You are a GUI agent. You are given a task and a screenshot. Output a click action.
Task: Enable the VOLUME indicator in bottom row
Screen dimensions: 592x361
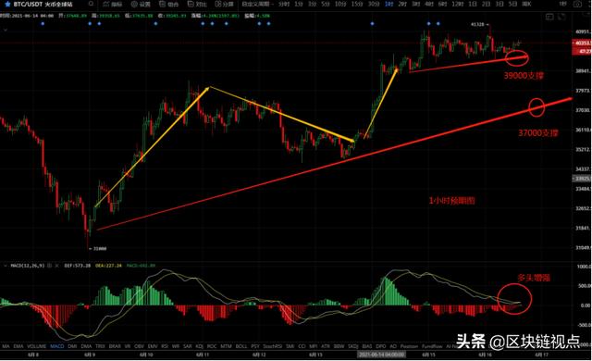pos(36,346)
